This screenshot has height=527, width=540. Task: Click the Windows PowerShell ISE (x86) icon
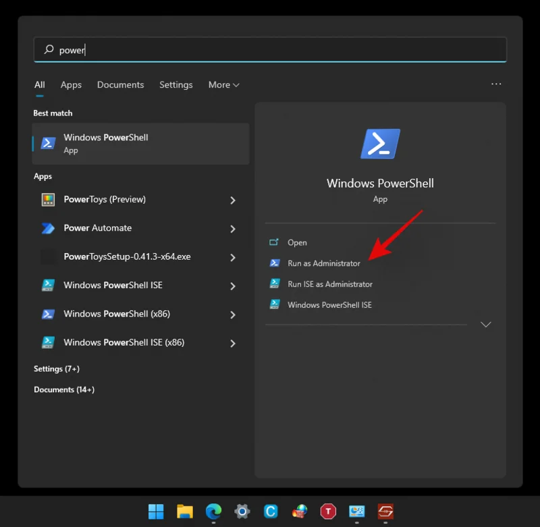[48, 342]
